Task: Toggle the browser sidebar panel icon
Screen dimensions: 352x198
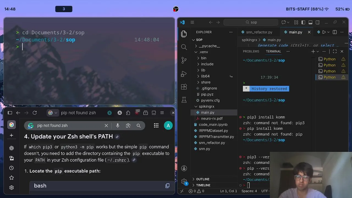Action: pos(10,113)
